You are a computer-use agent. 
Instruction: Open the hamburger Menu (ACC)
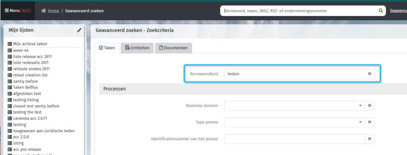coord(17,11)
